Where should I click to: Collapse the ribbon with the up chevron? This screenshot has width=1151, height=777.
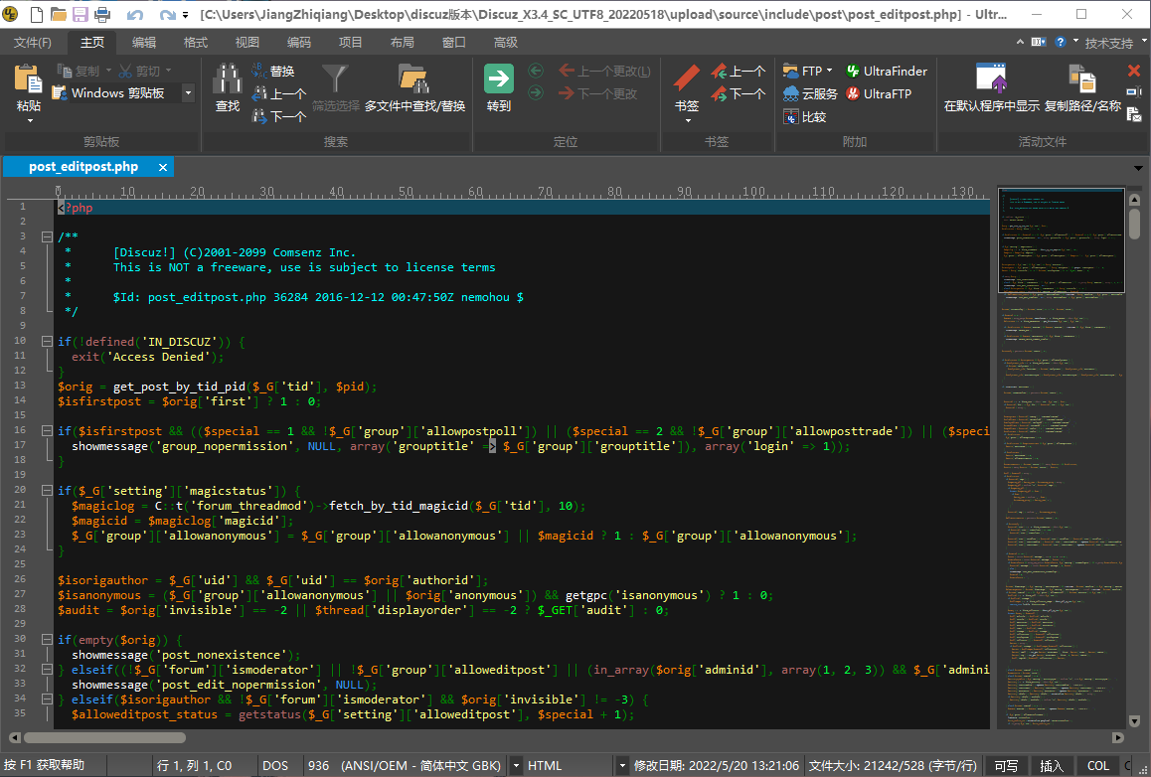coord(1021,42)
